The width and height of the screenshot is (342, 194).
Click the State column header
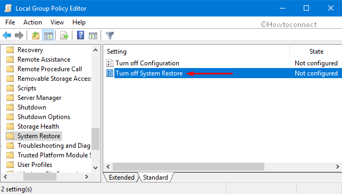click(x=316, y=52)
